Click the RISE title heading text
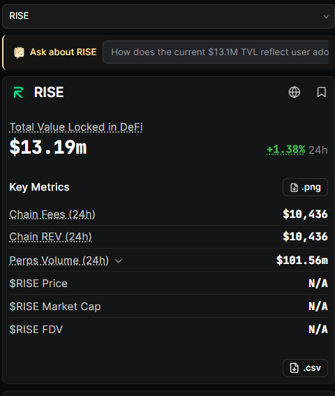Image resolution: width=335 pixels, height=396 pixels. [x=49, y=92]
